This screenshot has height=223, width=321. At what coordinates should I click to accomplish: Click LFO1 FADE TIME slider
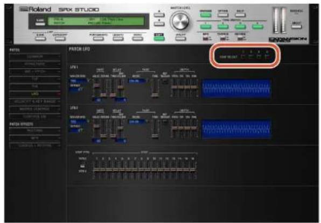click(x=155, y=88)
